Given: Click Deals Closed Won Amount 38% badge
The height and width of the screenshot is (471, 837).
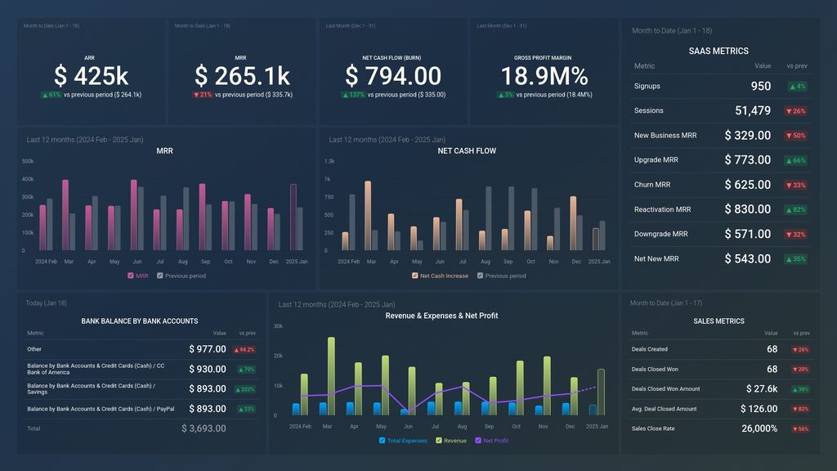Looking at the screenshot, I should (x=800, y=389).
